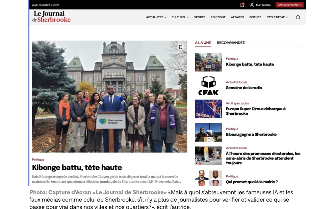
Task: Open the Sports menu section
Action: click(200, 17)
